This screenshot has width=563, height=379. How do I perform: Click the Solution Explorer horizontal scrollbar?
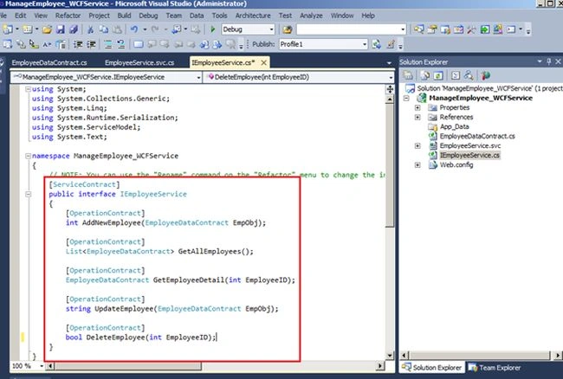point(480,356)
